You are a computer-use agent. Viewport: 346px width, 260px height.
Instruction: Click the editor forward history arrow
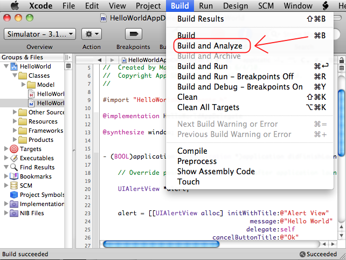pyautogui.click(x=112, y=60)
